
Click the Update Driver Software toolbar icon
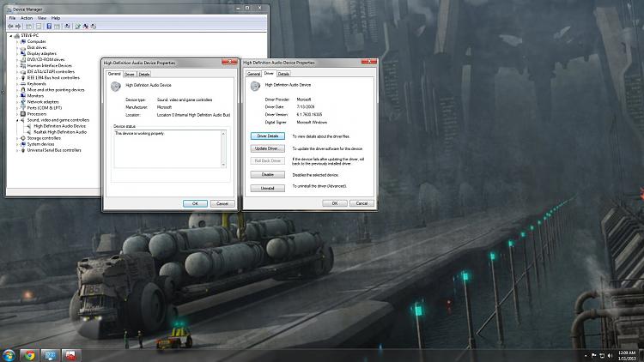pyautogui.click(x=77, y=27)
